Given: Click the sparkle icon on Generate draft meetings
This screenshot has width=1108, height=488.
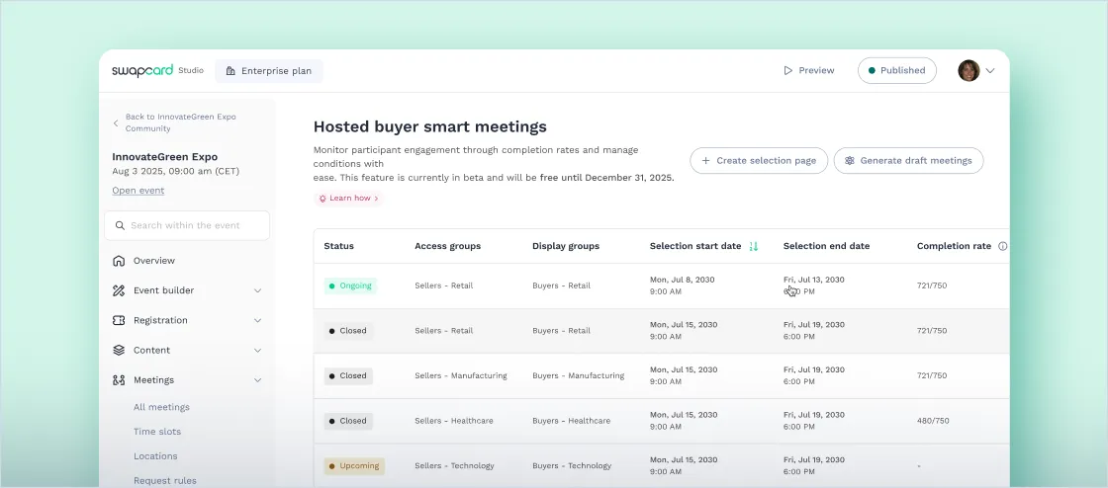Looking at the screenshot, I should coord(850,161).
